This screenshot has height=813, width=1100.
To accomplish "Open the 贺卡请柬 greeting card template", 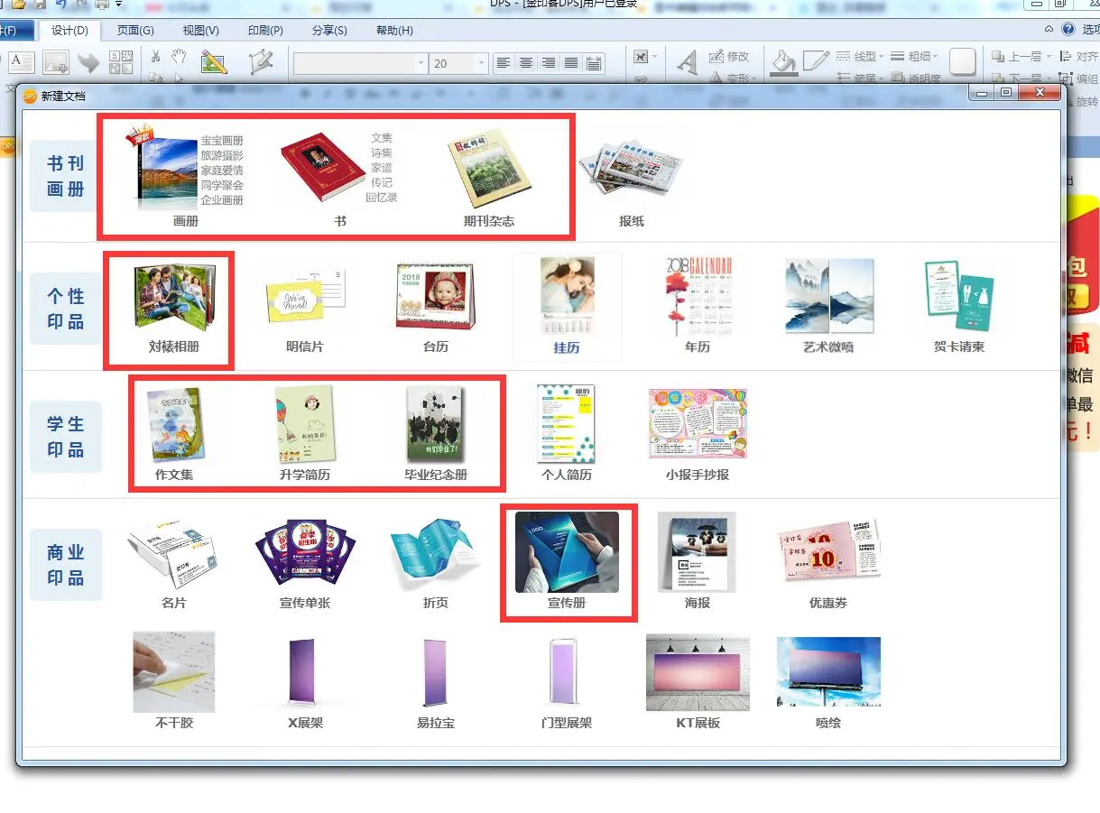I will click(x=959, y=307).
